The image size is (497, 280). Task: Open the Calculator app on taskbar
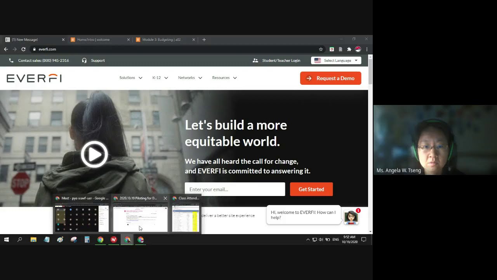click(87, 240)
